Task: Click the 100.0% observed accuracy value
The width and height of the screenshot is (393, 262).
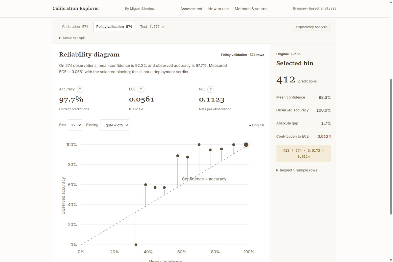Action: pos(324,110)
